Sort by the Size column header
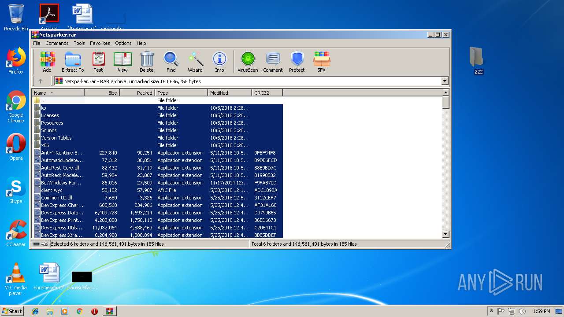The width and height of the screenshot is (564, 317). tap(102, 93)
